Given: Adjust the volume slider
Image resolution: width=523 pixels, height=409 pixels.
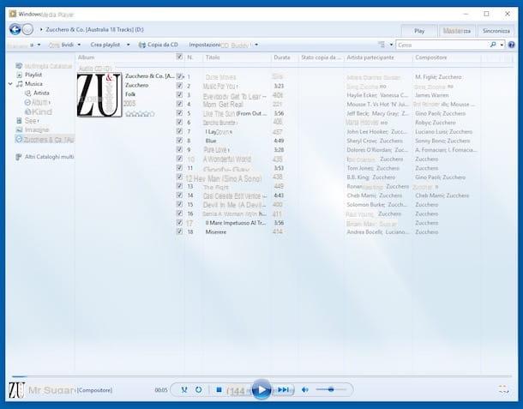Looking at the screenshot, I should [331, 389].
